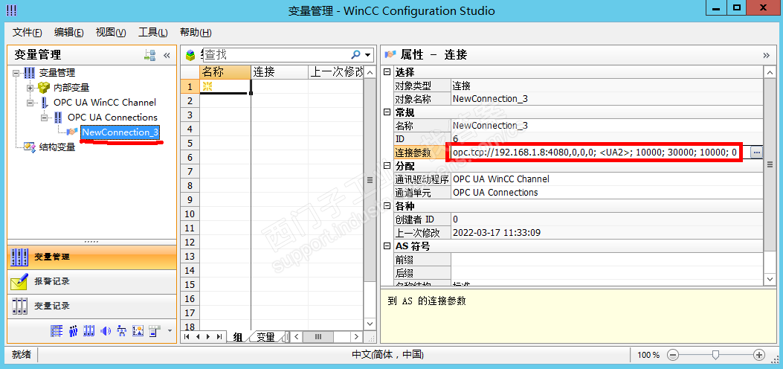Open the text and graphic lists icon
This screenshot has width=783, height=369.
click(138, 330)
